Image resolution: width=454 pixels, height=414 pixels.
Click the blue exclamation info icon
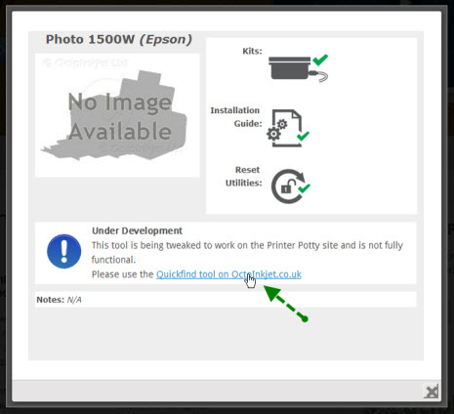tap(64, 251)
